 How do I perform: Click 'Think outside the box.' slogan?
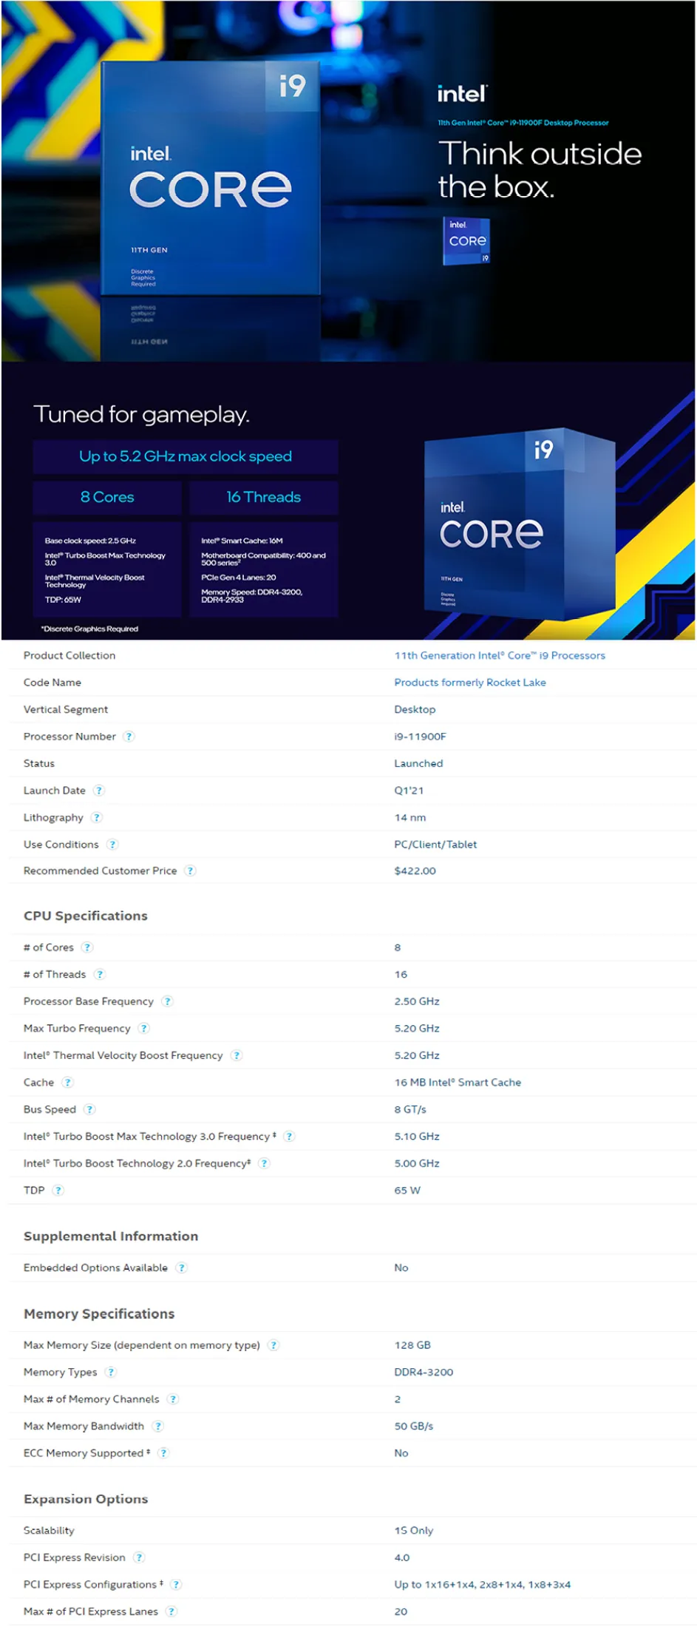click(540, 169)
